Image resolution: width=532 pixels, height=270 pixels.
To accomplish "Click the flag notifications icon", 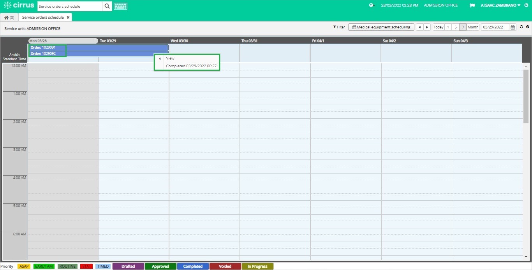I will click(472, 5).
